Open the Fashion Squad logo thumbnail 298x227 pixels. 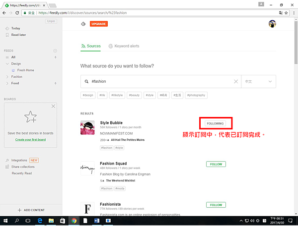click(87, 168)
